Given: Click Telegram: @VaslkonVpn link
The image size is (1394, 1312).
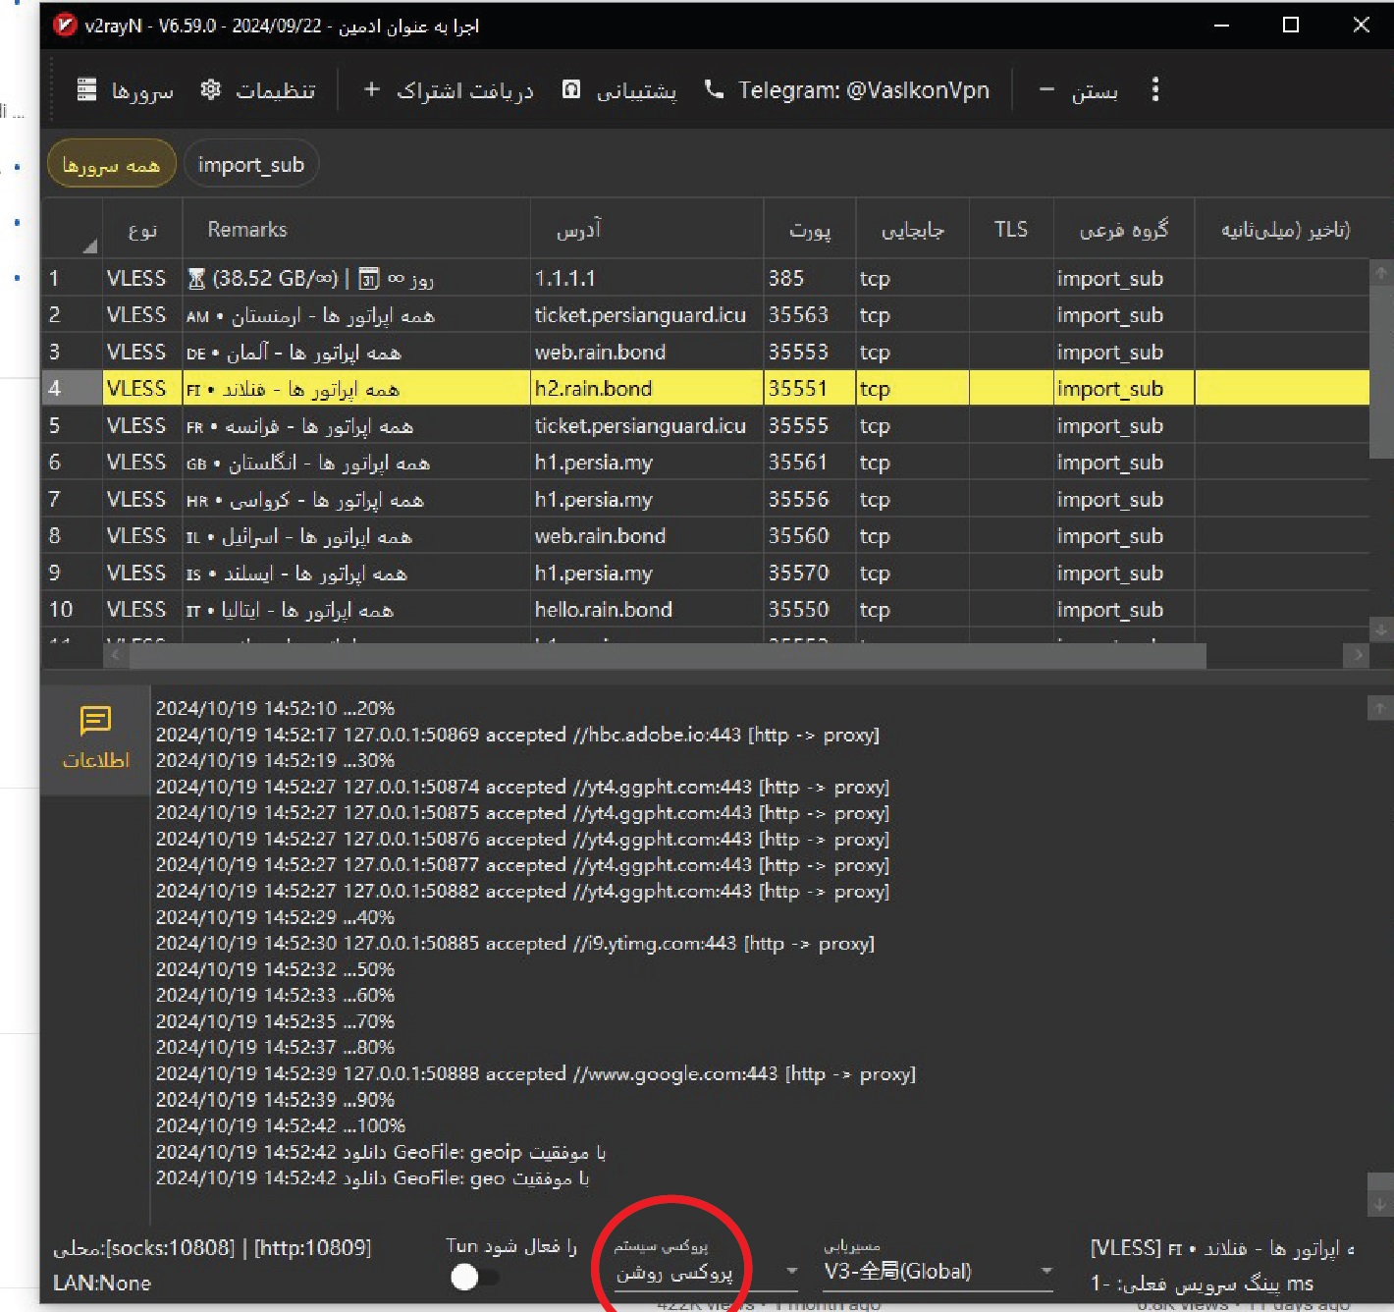Looking at the screenshot, I should 846,90.
